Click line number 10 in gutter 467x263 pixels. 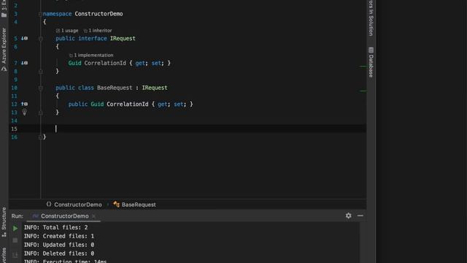point(15,88)
